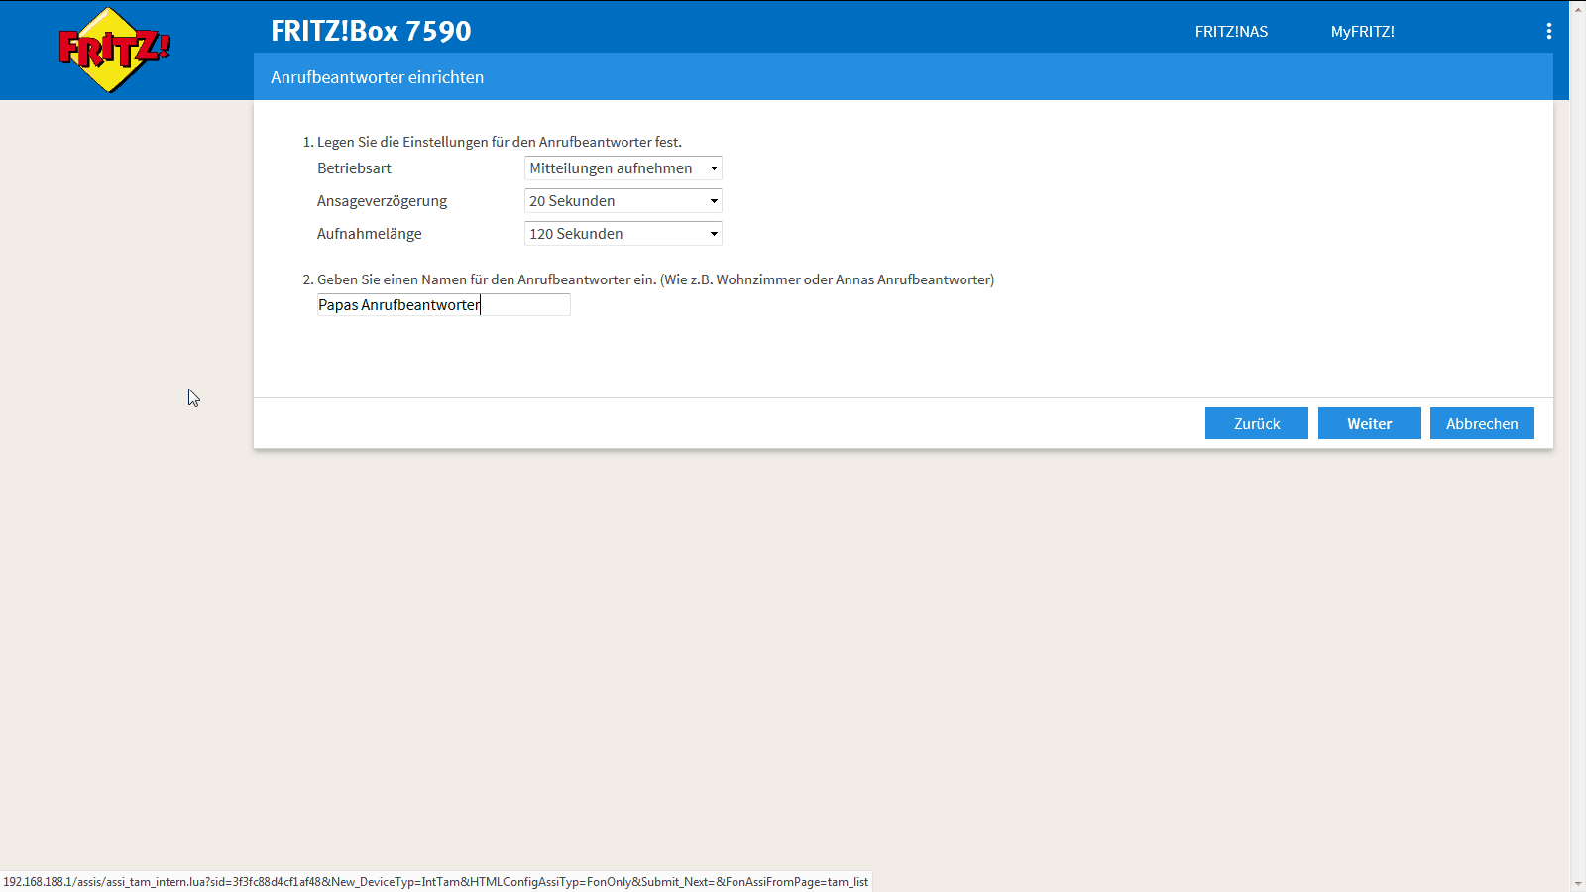The height and width of the screenshot is (892, 1586).
Task: Click the scrollbar up arrow
Action: [1578, 8]
